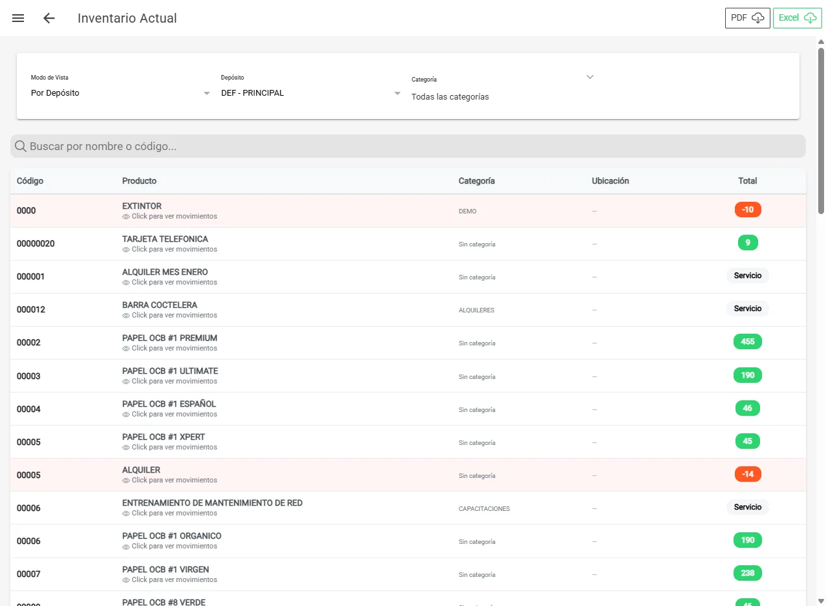Click the Código column header

[x=30, y=181]
